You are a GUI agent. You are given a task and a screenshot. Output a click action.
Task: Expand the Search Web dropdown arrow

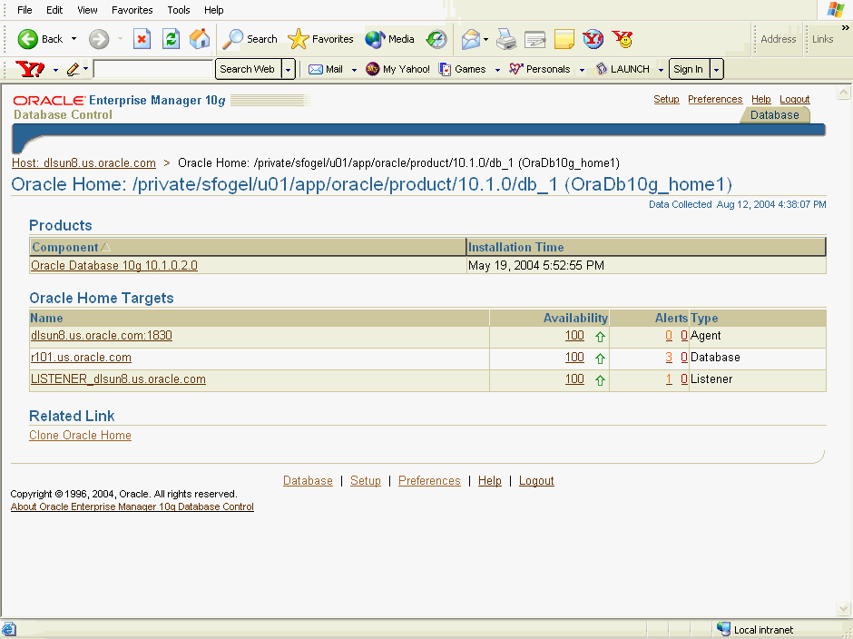(289, 69)
